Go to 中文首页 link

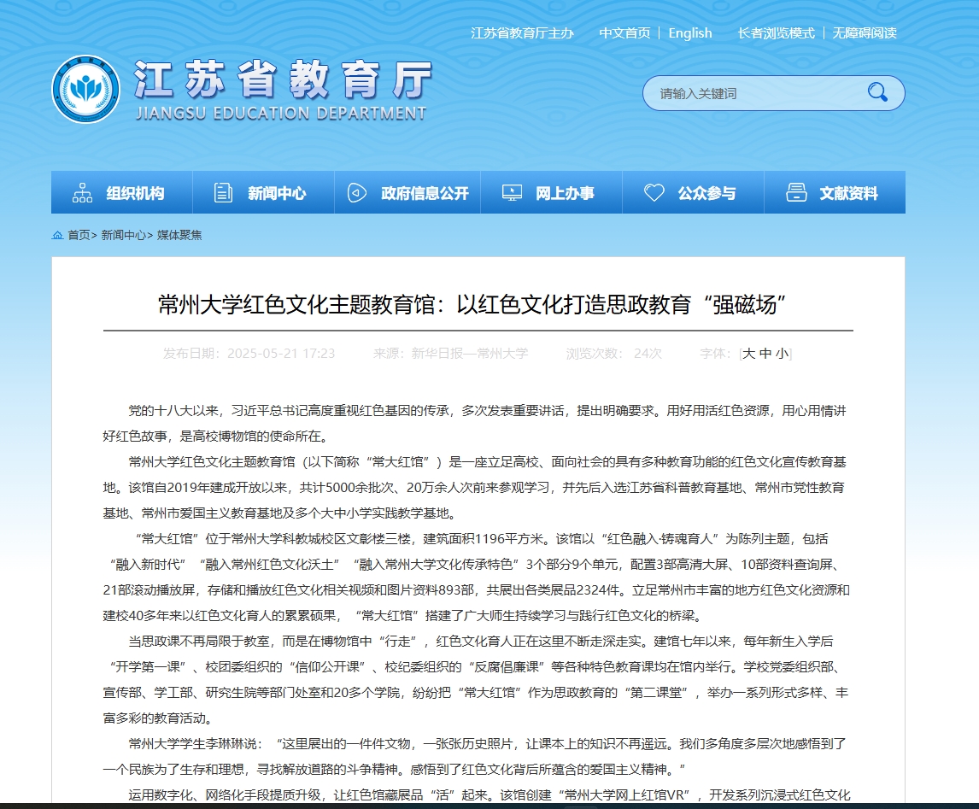(624, 32)
